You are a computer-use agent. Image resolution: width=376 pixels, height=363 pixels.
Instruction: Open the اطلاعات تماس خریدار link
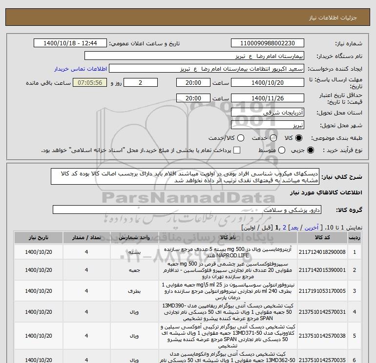coord(81,69)
